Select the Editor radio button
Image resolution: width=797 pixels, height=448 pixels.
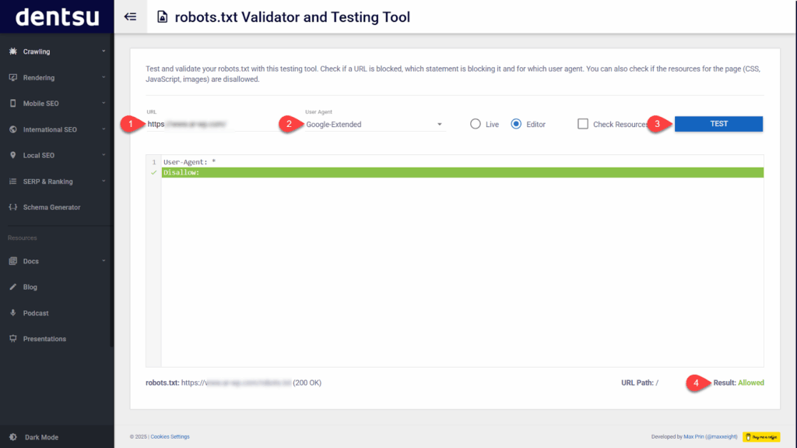pos(516,124)
